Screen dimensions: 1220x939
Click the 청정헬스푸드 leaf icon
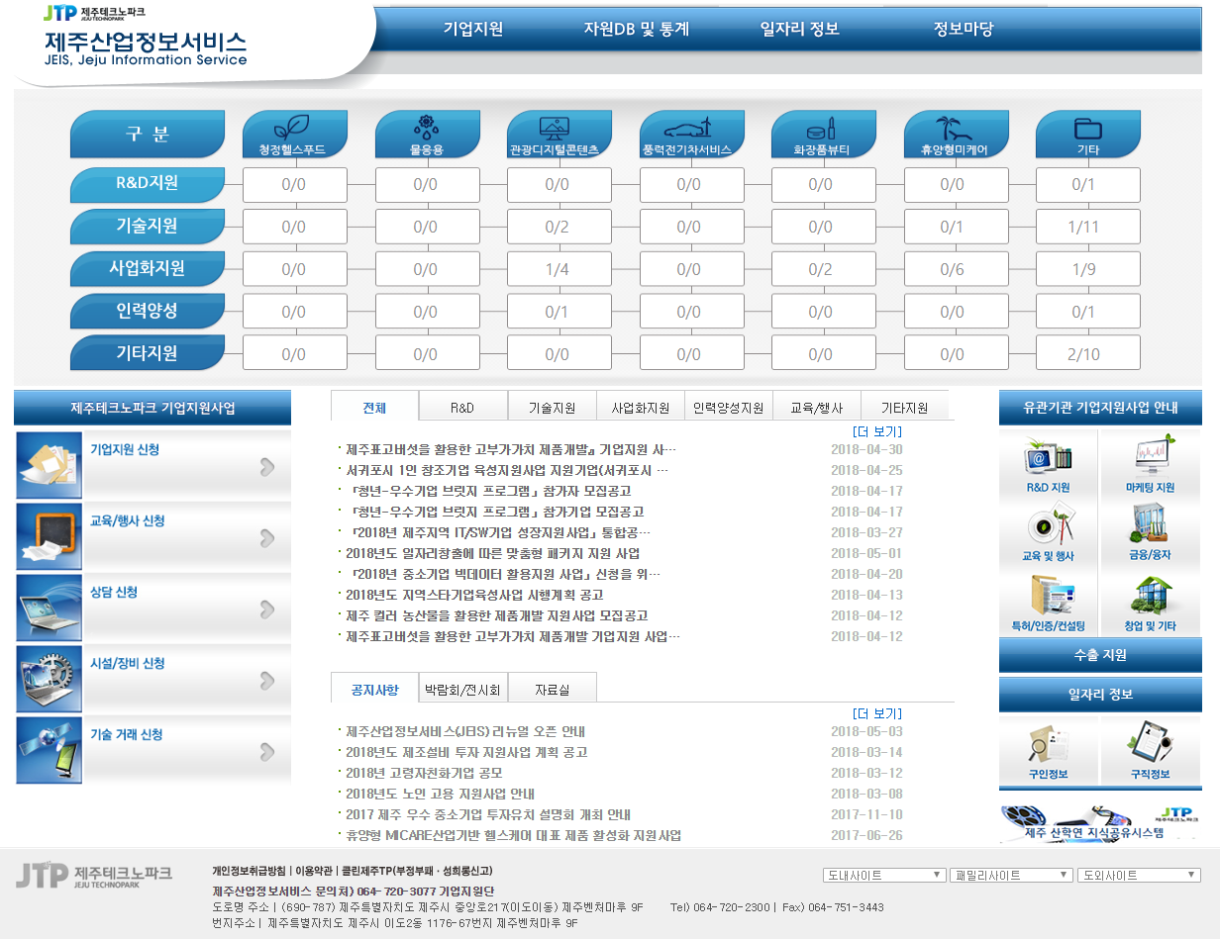pos(294,129)
